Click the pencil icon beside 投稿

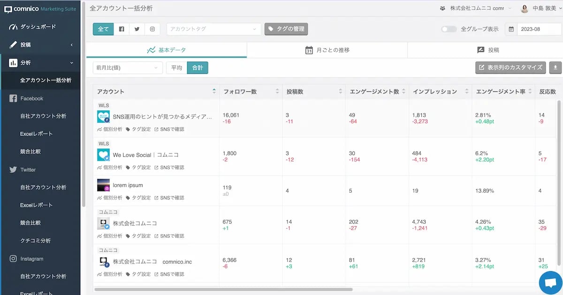coord(13,45)
